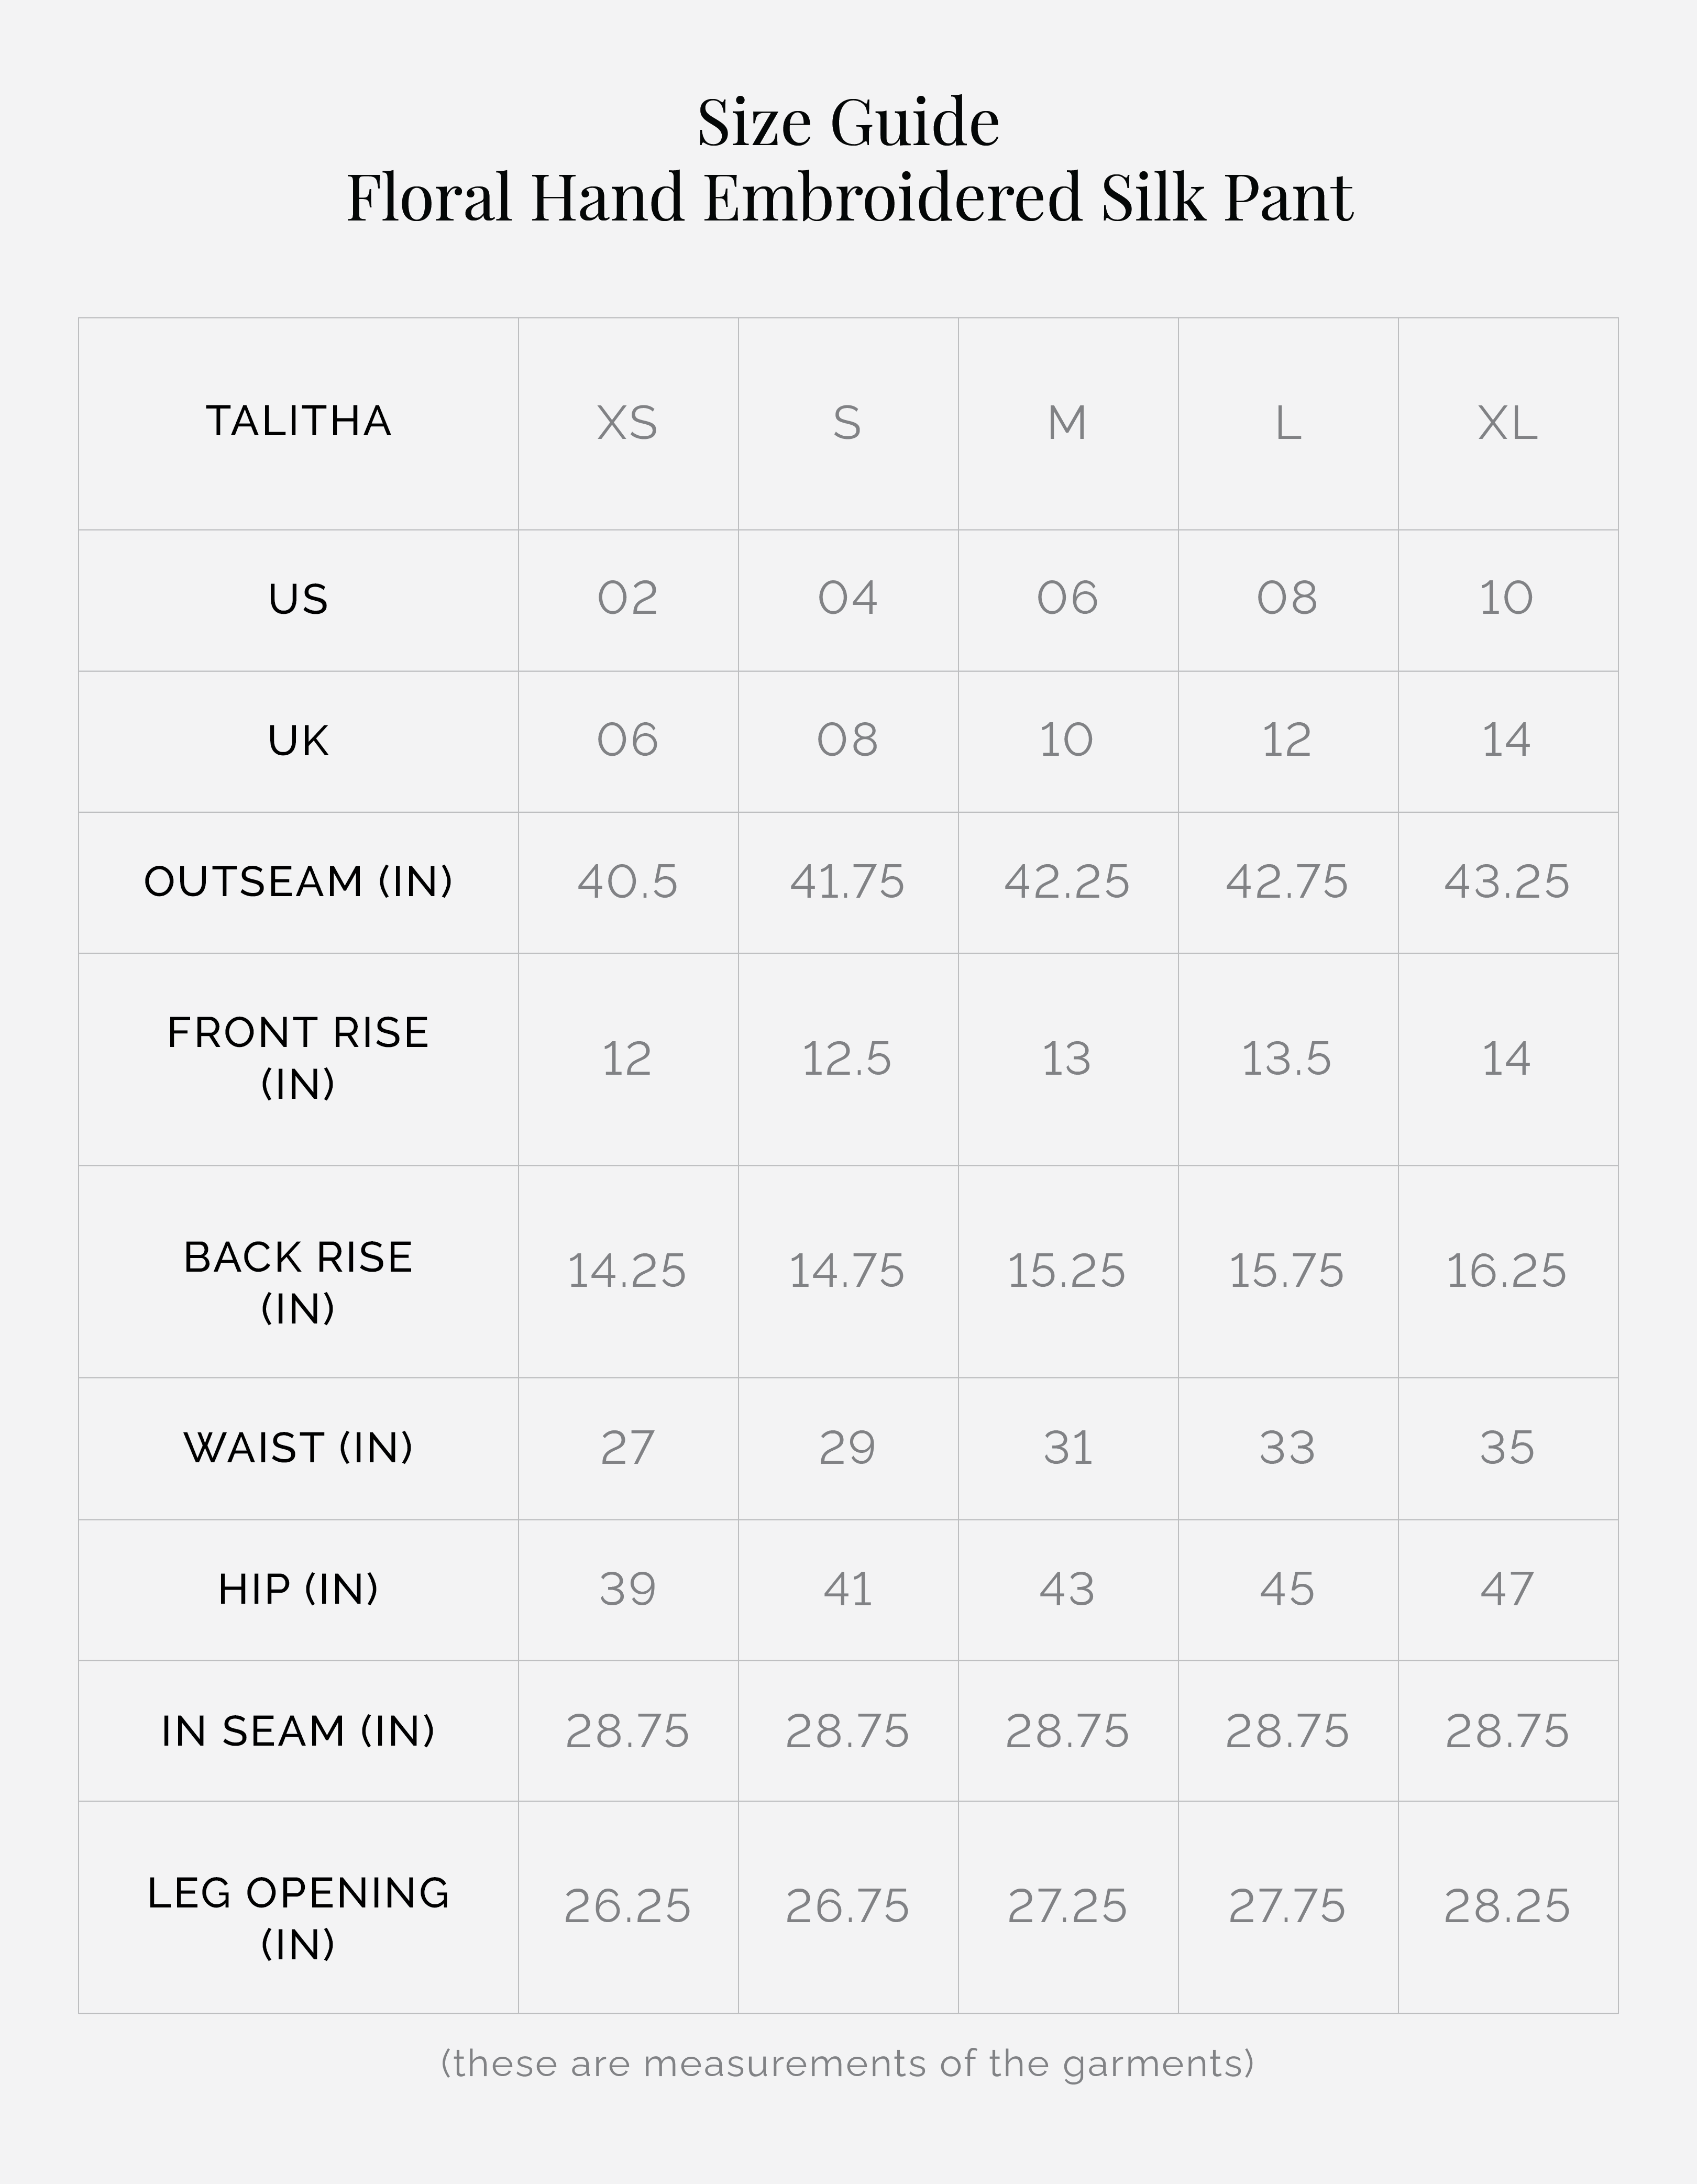Screen dimensions: 1697x2184
Task: Select the XS size column header
Action: click(x=627, y=423)
